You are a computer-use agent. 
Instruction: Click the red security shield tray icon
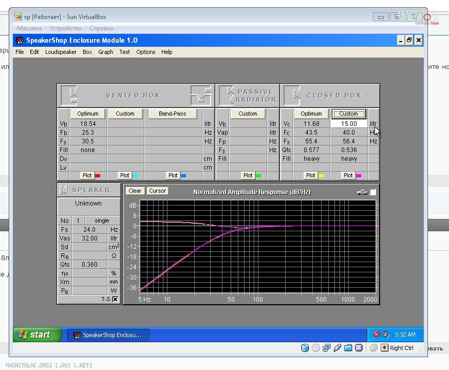tap(376, 335)
